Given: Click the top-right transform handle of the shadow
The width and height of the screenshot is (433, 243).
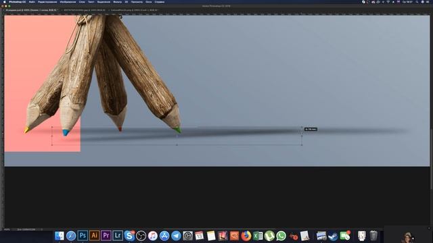Looking at the screenshot, I should pyautogui.click(x=302, y=127).
